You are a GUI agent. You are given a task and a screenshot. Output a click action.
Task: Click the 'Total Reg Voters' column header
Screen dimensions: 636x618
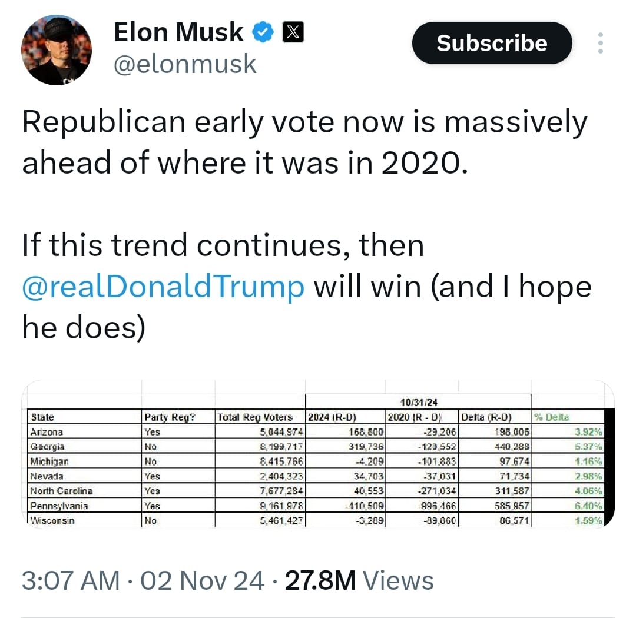pyautogui.click(x=255, y=417)
